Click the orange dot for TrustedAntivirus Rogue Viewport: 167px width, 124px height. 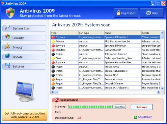click(x=53, y=79)
